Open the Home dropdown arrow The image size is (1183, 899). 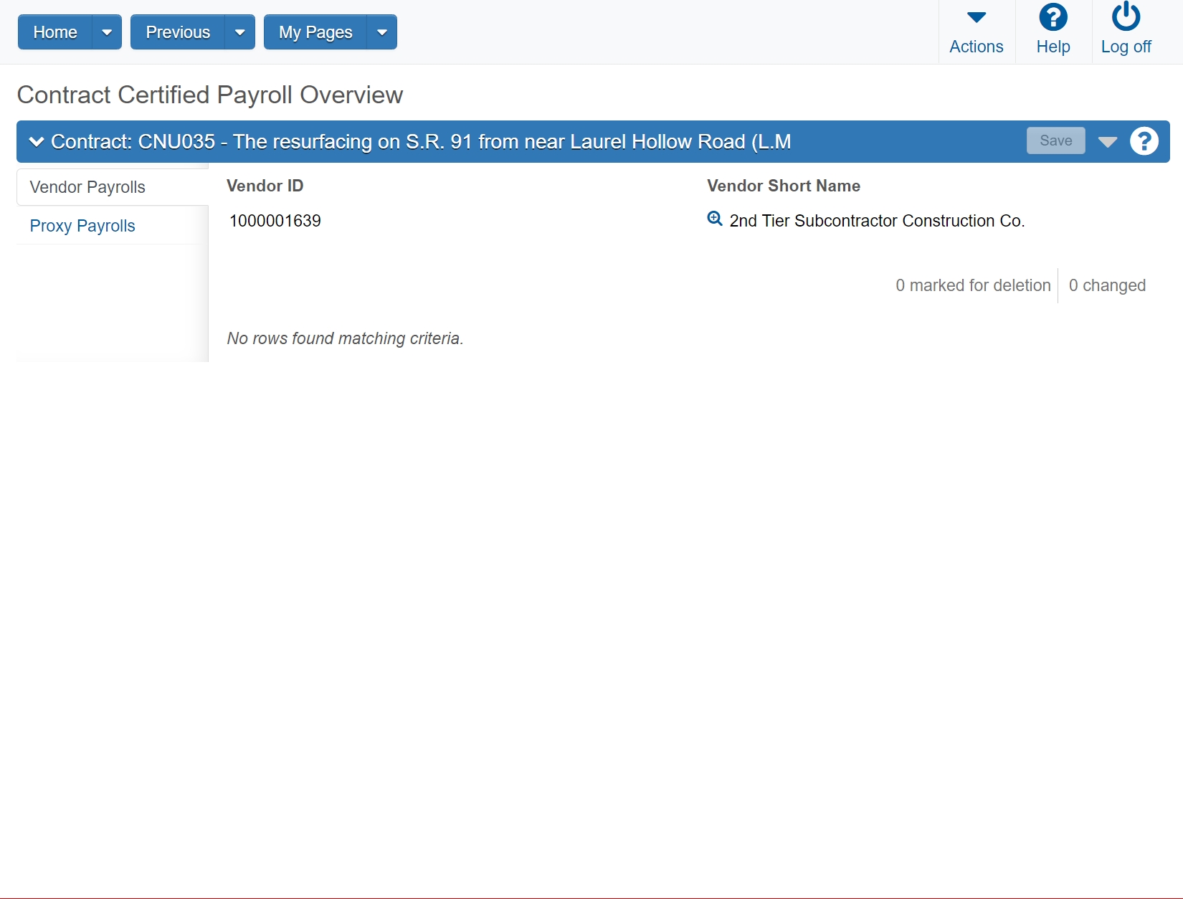point(107,32)
